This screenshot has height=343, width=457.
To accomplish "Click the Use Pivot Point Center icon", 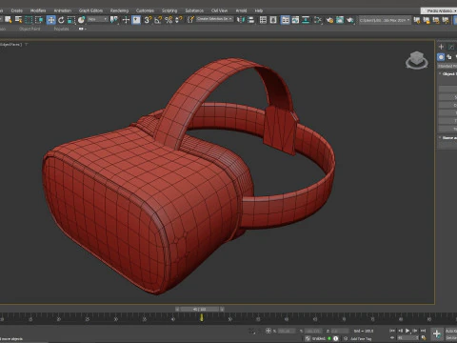I will (113, 20).
